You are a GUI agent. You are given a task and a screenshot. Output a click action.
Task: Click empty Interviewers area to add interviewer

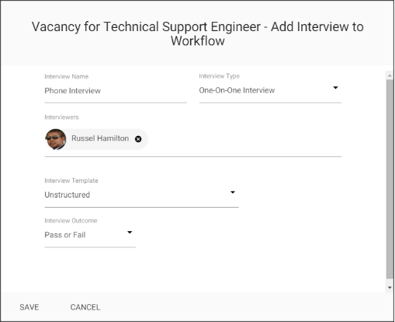point(244,139)
